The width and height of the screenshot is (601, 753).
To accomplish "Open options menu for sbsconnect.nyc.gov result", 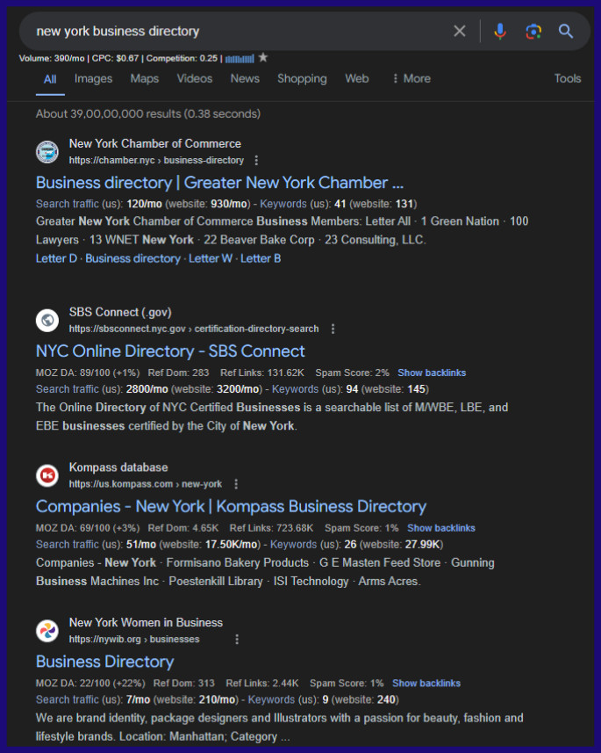I will [333, 329].
